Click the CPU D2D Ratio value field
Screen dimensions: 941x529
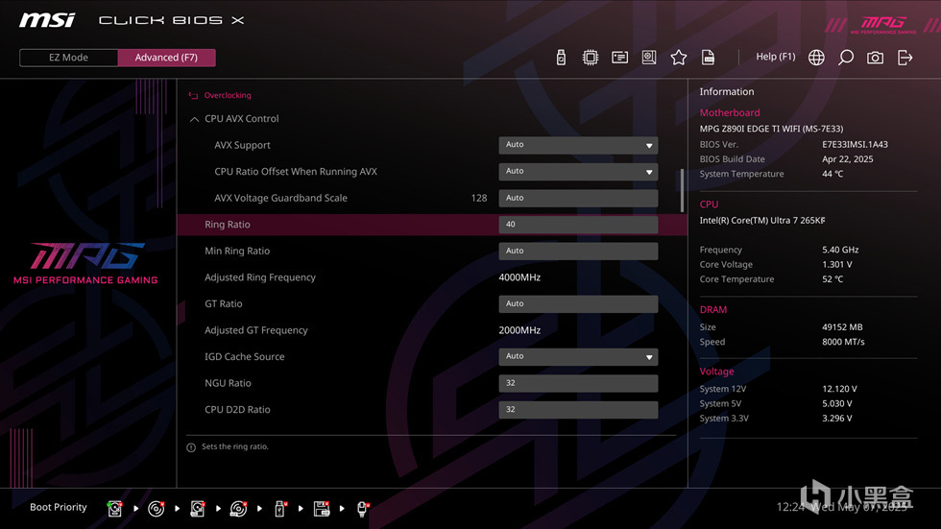(578, 410)
